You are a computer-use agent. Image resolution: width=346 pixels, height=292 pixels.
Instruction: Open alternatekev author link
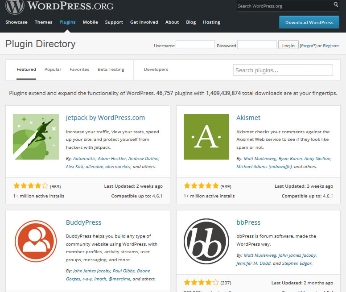tap(118, 167)
